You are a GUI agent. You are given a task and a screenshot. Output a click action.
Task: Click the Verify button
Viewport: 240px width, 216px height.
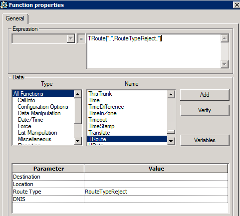pyautogui.click(x=205, y=110)
